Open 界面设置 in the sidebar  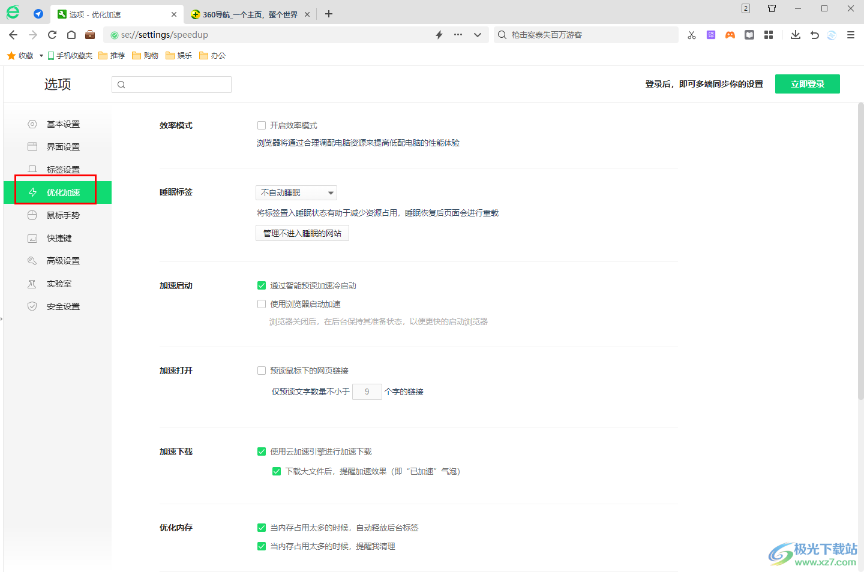(58, 147)
